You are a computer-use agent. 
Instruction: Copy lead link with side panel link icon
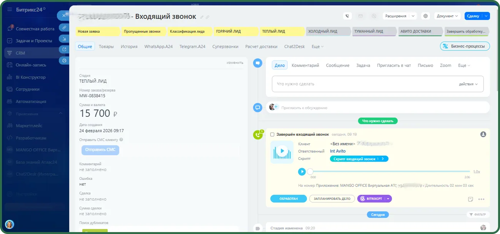point(64,28)
